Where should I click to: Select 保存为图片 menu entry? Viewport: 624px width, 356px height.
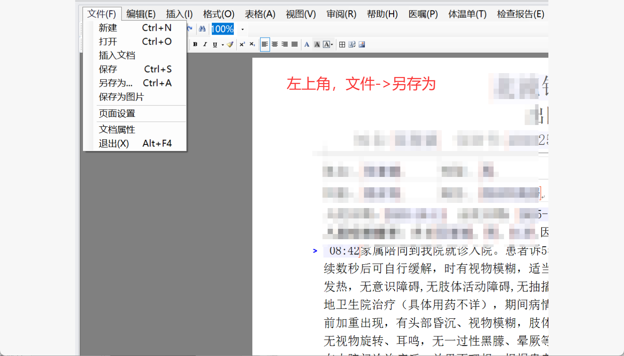click(121, 97)
